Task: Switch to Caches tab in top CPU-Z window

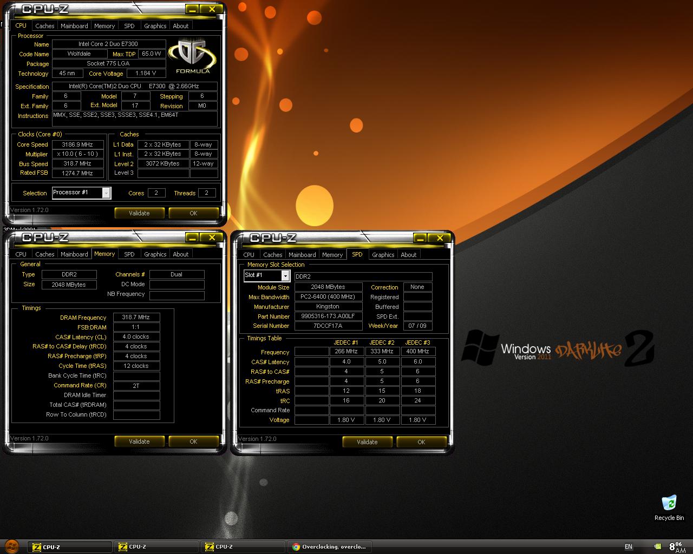Action: (44, 26)
